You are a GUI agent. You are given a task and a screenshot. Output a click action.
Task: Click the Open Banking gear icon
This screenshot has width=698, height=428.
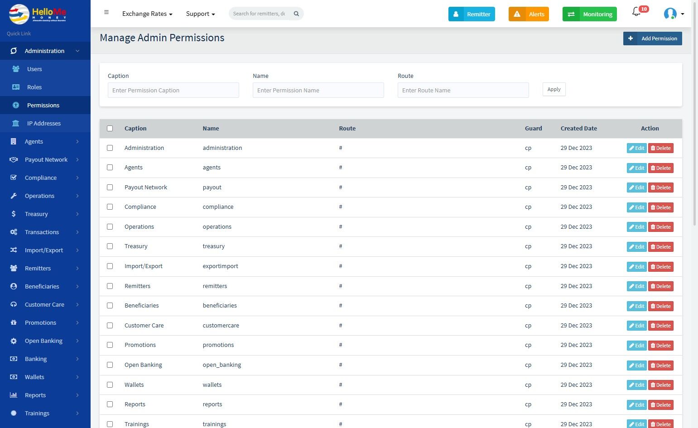(14, 341)
